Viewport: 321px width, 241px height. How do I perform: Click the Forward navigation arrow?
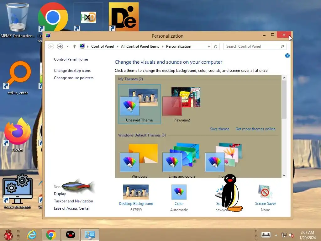pos(60,46)
